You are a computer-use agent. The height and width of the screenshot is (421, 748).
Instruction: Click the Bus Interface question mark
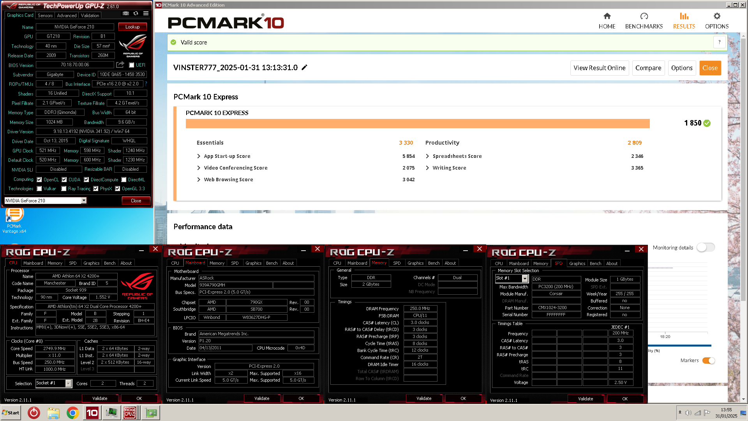coord(146,84)
